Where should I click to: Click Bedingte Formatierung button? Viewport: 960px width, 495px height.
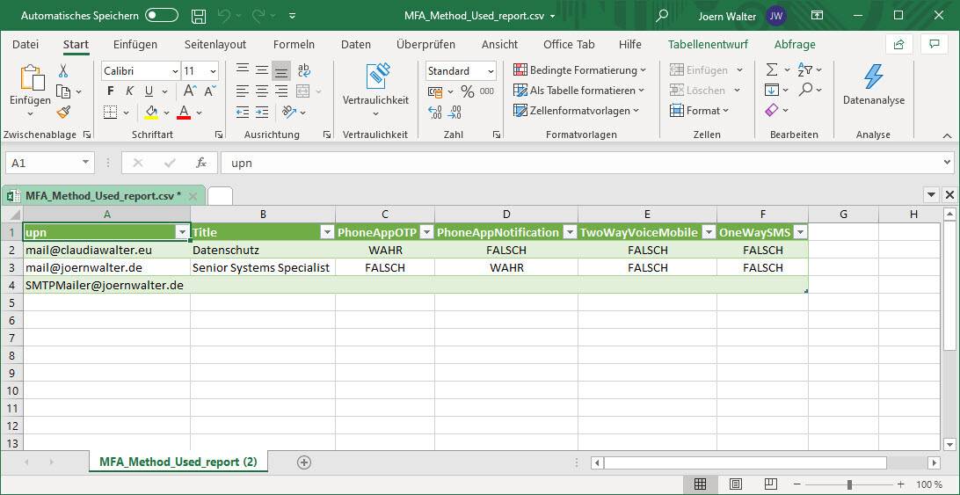click(579, 70)
